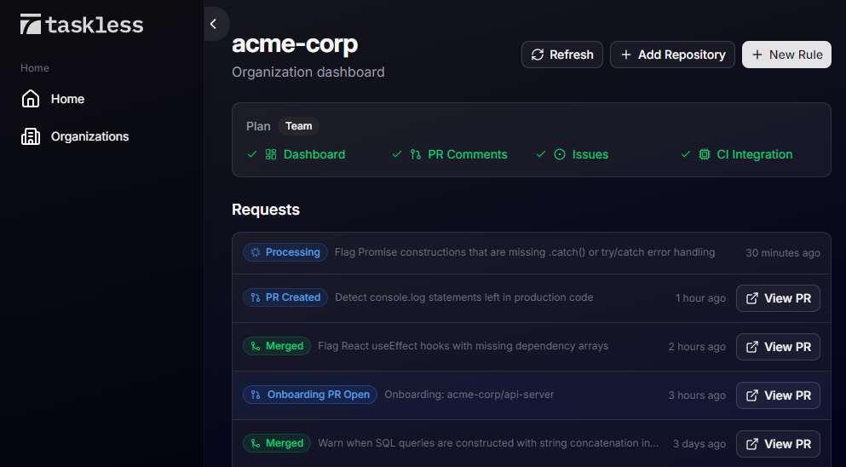Click the plus icon in Add Repository

[626, 55]
